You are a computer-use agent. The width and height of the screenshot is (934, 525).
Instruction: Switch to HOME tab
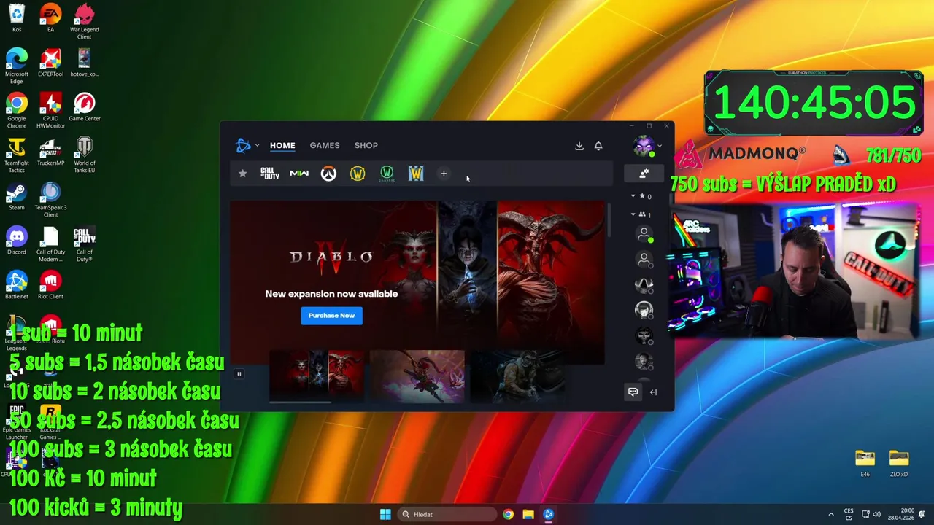(282, 145)
